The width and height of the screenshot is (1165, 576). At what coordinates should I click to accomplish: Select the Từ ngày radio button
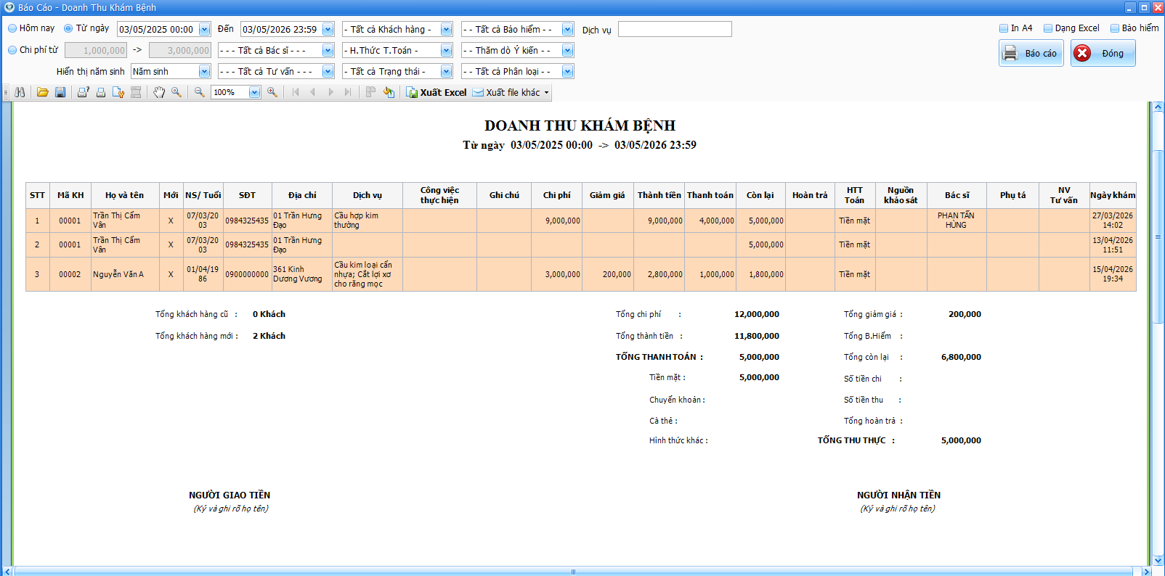[68, 28]
